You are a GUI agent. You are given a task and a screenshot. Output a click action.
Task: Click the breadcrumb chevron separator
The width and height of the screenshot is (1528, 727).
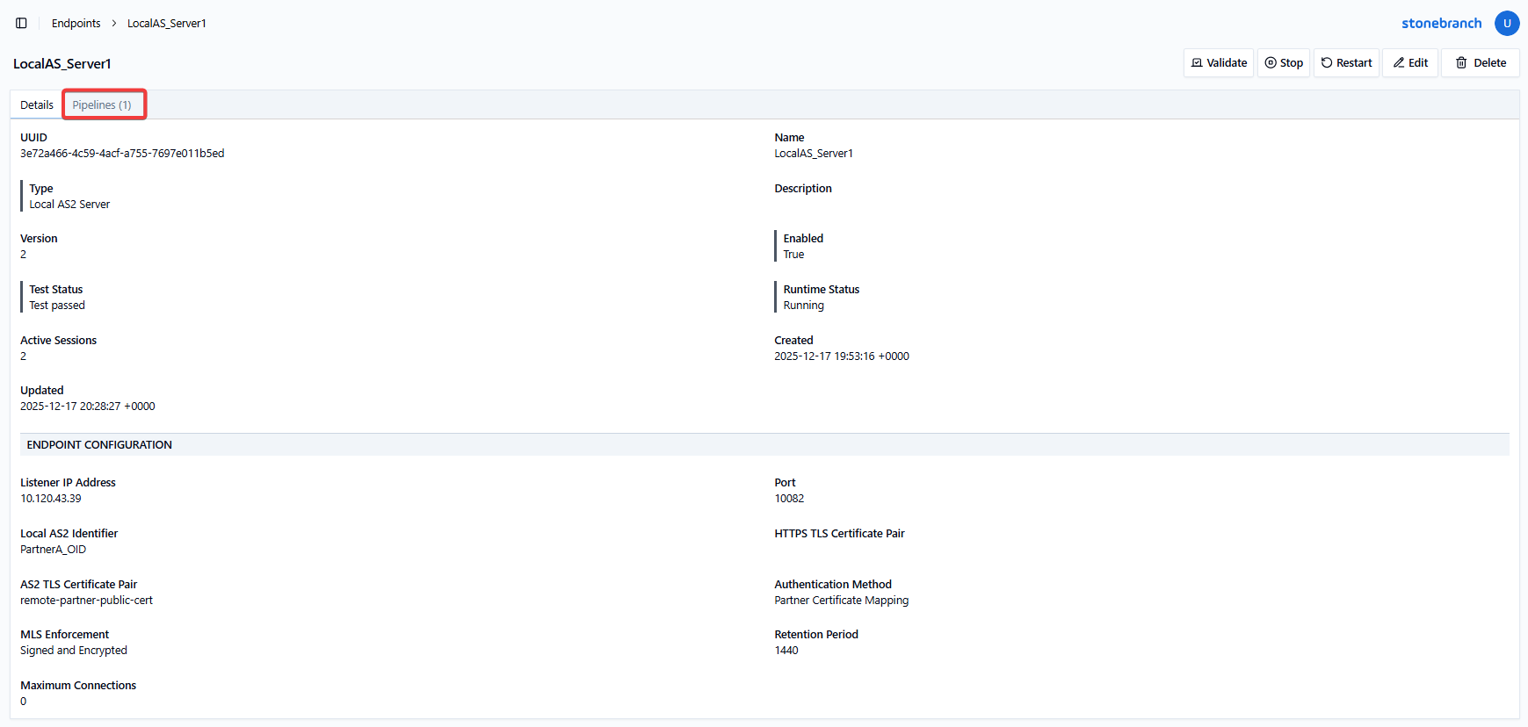[114, 24]
